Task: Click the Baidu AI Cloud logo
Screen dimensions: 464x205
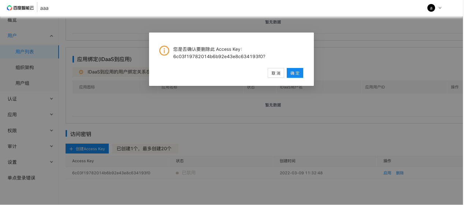Action: (x=20, y=8)
